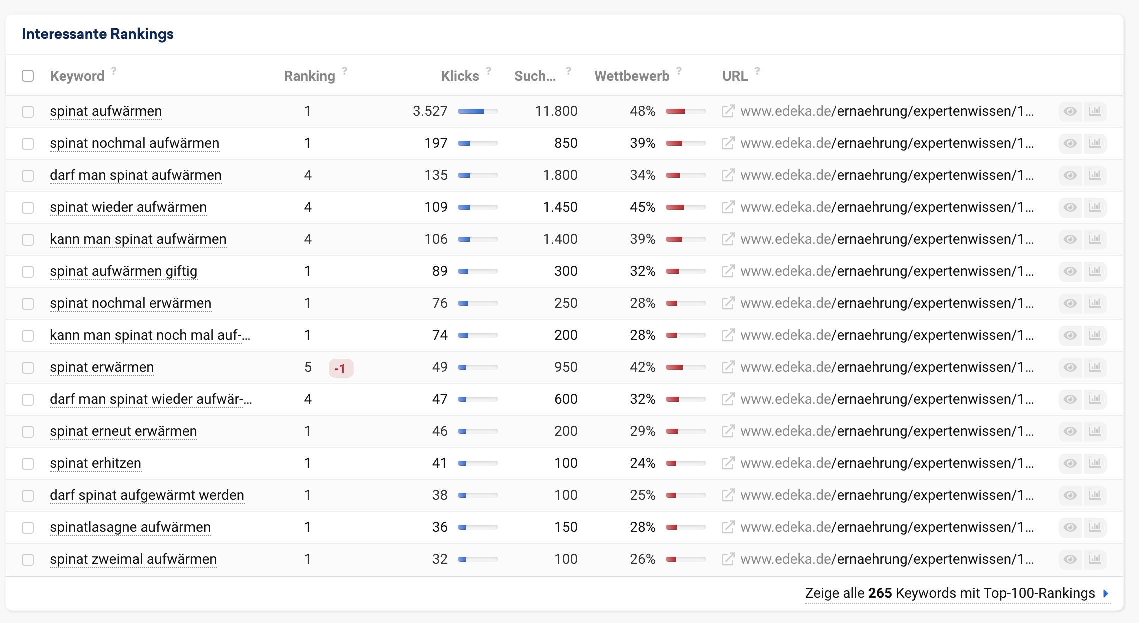Viewport: 1139px width, 623px height.
Task: Open keyword link spinat aufwärmen
Action: click(106, 111)
